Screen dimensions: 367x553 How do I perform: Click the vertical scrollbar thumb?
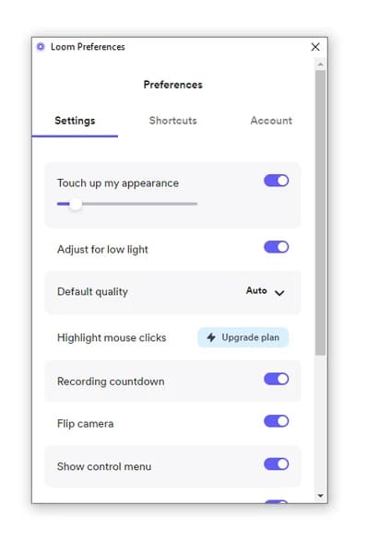pyautogui.click(x=320, y=212)
